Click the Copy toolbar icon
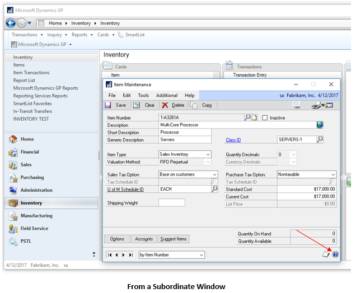 [194, 105]
